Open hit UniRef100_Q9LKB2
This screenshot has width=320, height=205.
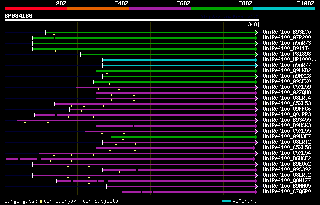[x=287, y=71]
